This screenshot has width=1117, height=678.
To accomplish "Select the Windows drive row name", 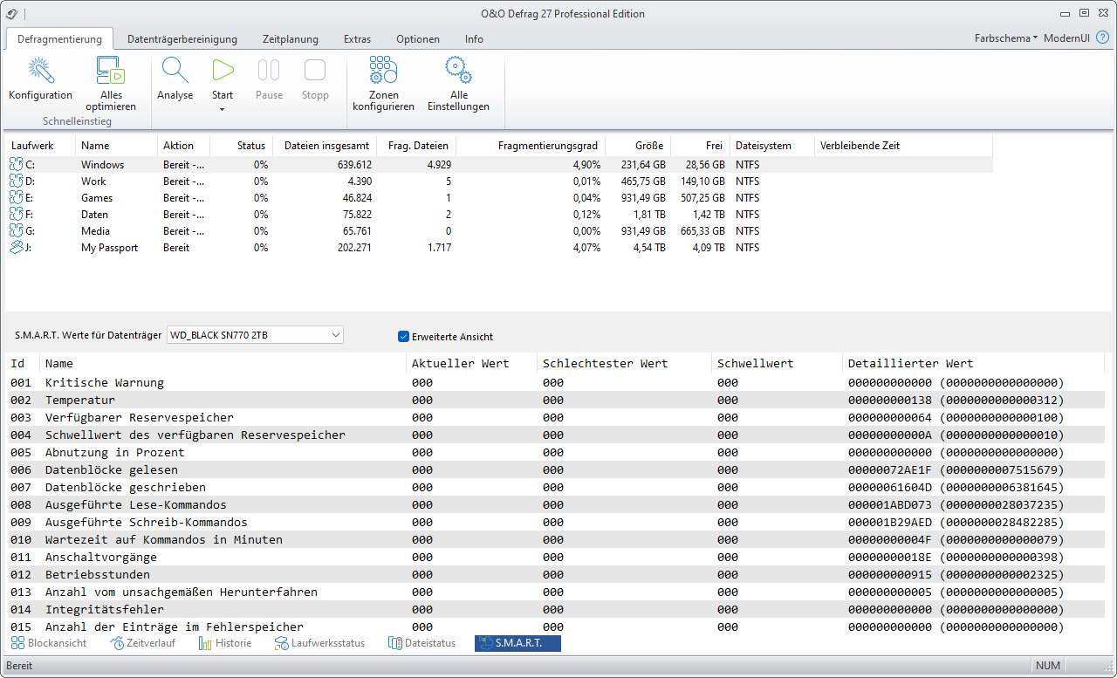I will click(x=103, y=165).
